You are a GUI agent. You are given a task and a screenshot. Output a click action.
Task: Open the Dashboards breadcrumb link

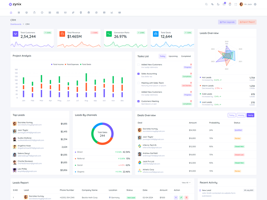tap(16, 24)
